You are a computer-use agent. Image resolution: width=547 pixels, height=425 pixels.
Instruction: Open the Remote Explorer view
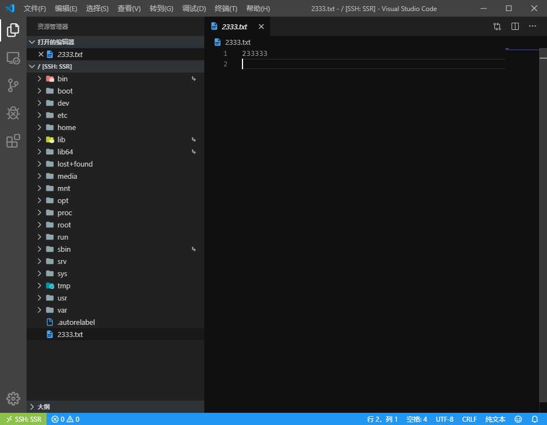[x=13, y=58]
